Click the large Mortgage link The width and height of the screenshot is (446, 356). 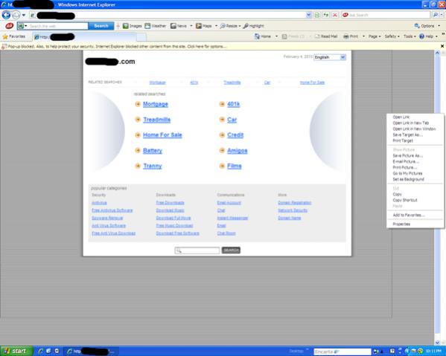pyautogui.click(x=156, y=104)
